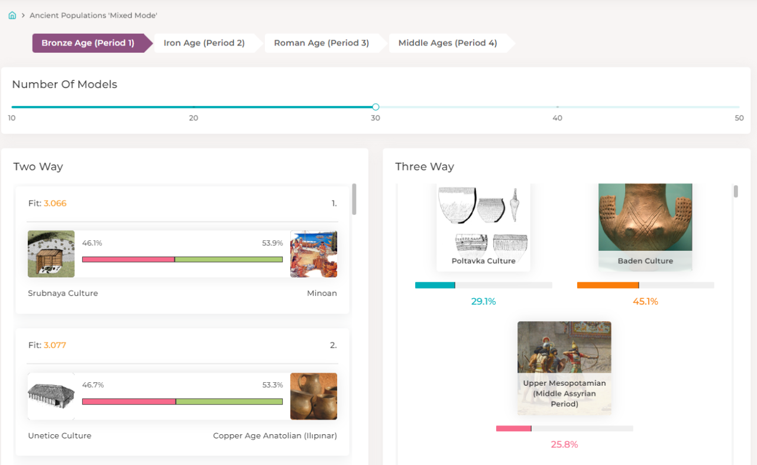Switch to Iron Age (Period 2) tab
This screenshot has height=465, width=757.
(204, 43)
